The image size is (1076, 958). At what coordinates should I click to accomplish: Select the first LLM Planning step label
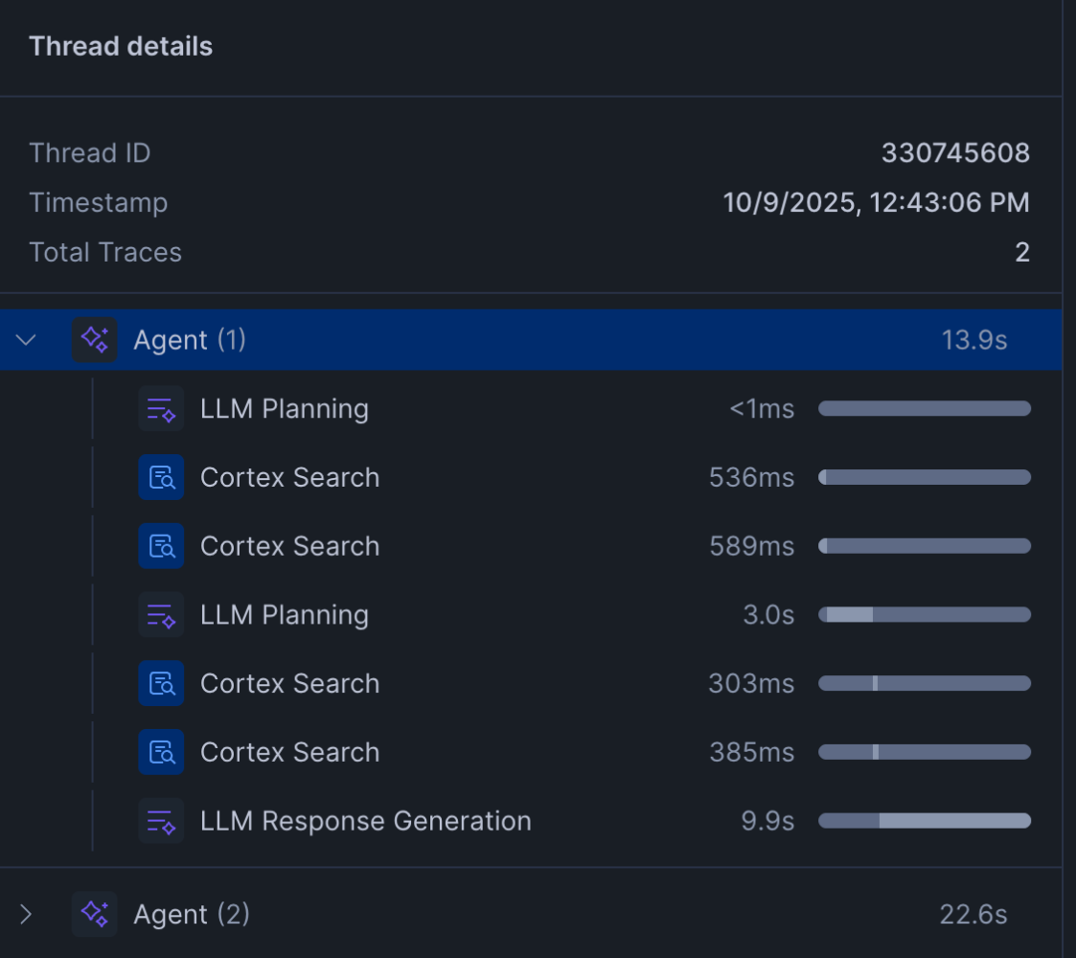284,409
